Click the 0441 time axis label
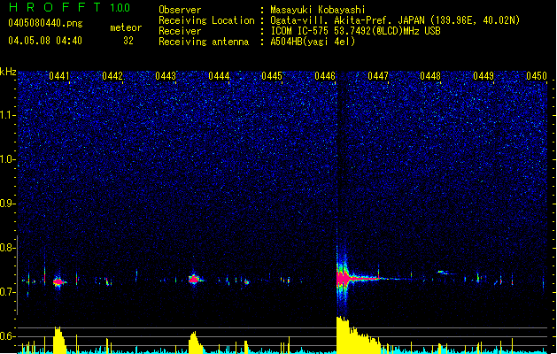This screenshot has width=557, height=354. point(59,76)
